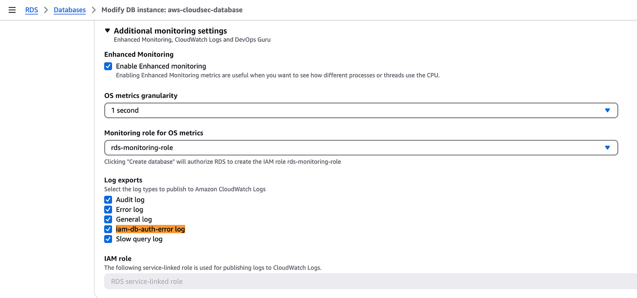The height and width of the screenshot is (298, 637).
Task: Click the "Monitoring role for OS metrics" label
Action: [154, 133]
